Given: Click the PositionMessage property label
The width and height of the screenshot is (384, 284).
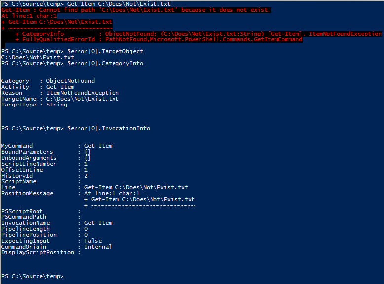Looking at the screenshot, I should 28,193.
